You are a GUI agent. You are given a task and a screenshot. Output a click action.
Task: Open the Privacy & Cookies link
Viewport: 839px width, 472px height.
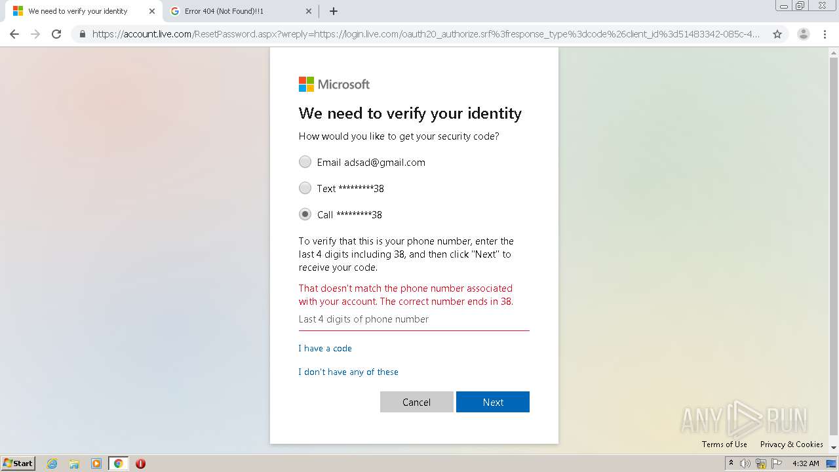(x=792, y=444)
